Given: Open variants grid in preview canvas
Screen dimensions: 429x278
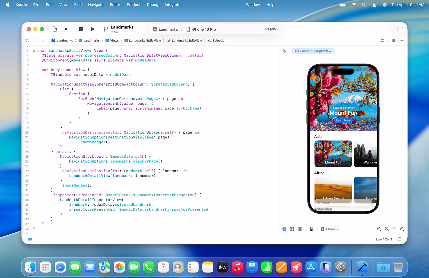Looking at the screenshot, I should 300,229.
